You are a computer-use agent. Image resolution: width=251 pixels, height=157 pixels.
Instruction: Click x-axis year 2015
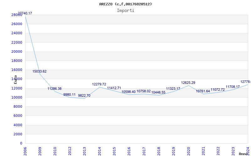pos(114,151)
